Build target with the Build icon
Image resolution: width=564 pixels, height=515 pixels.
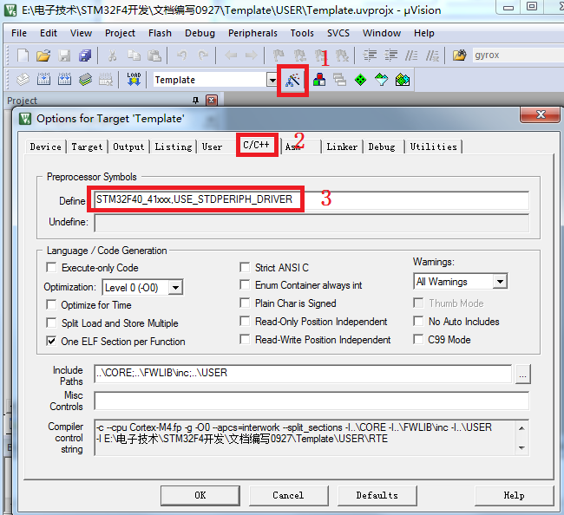pyautogui.click(x=44, y=80)
